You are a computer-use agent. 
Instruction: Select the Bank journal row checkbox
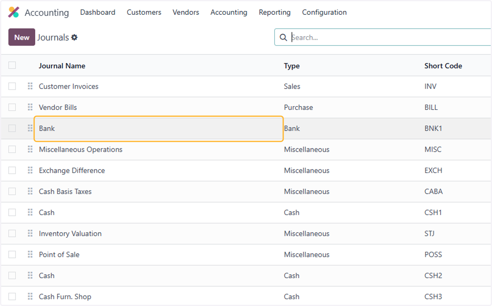tap(12, 128)
